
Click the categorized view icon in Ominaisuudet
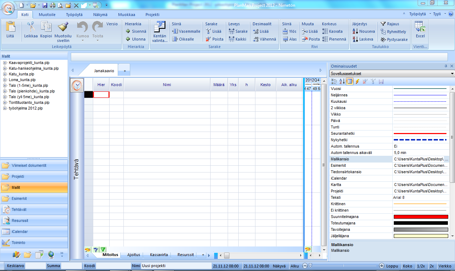[334, 81]
